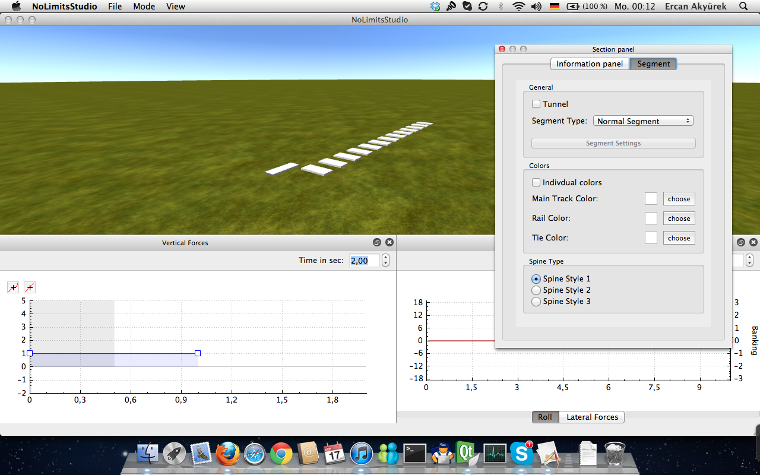
Task: Open Qt Creator from the dock
Action: (466, 454)
